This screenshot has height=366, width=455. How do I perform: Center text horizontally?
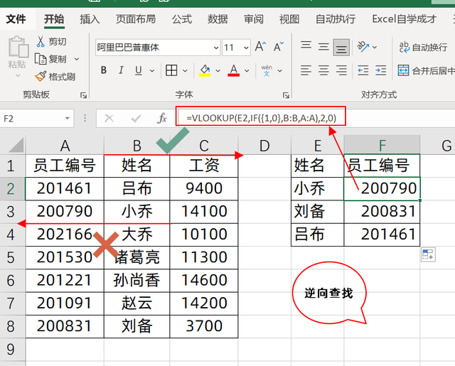(x=323, y=70)
